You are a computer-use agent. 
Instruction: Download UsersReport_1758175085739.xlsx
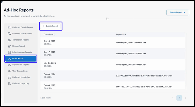(x=131, y=42)
